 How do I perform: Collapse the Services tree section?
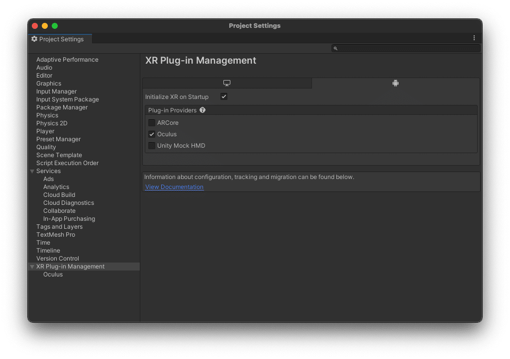[x=32, y=171]
